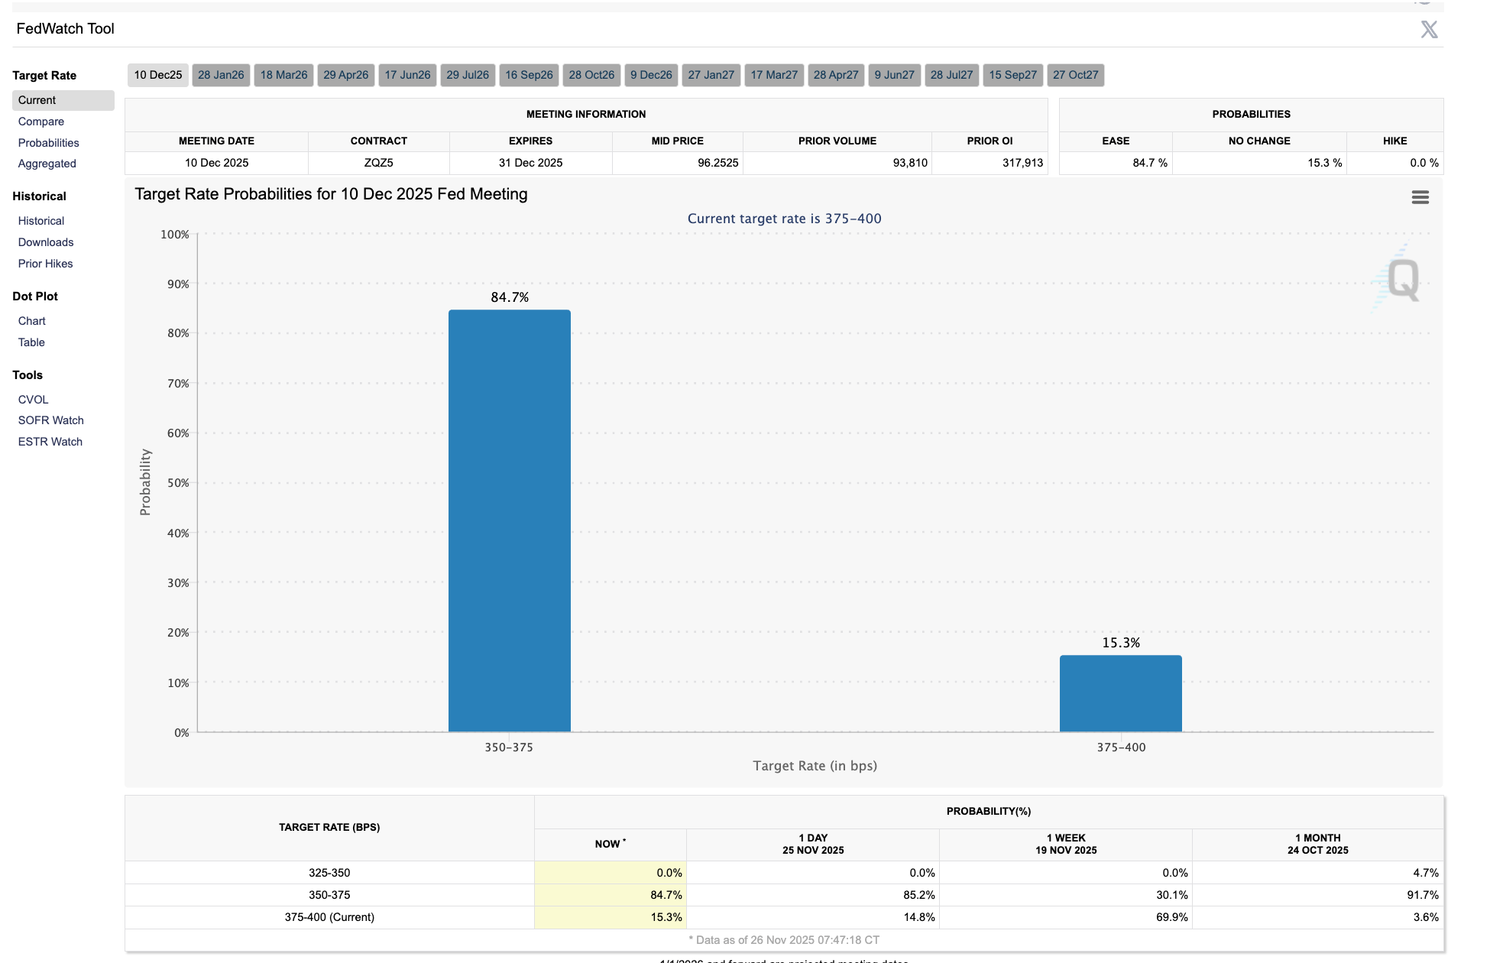Switch to the 18 Mar26 meeting tab
Image resolution: width=1490 pixels, height=963 pixels.
[x=283, y=75]
